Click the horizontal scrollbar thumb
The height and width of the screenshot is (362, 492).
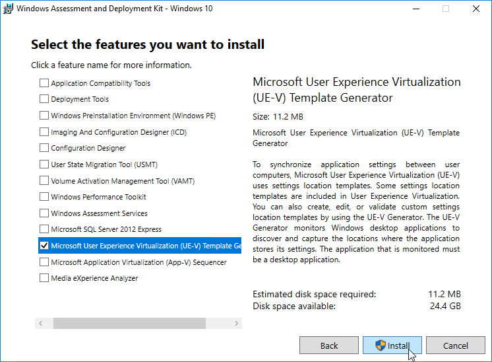(129, 323)
